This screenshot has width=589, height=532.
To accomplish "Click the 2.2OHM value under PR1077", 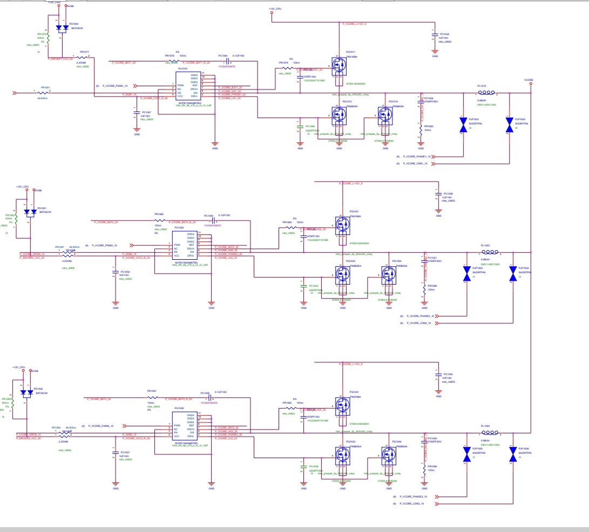I will click(81, 63).
